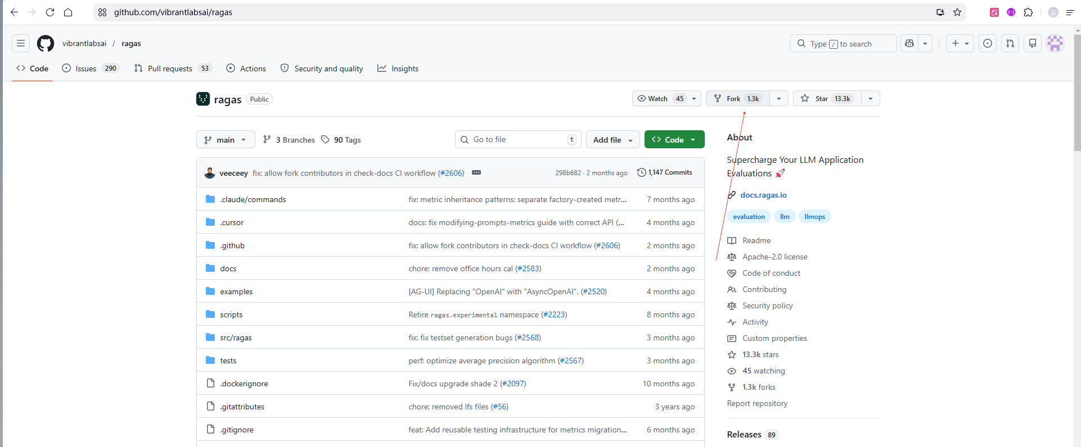
Task: Open the user avatar menu
Action: 1055,43
